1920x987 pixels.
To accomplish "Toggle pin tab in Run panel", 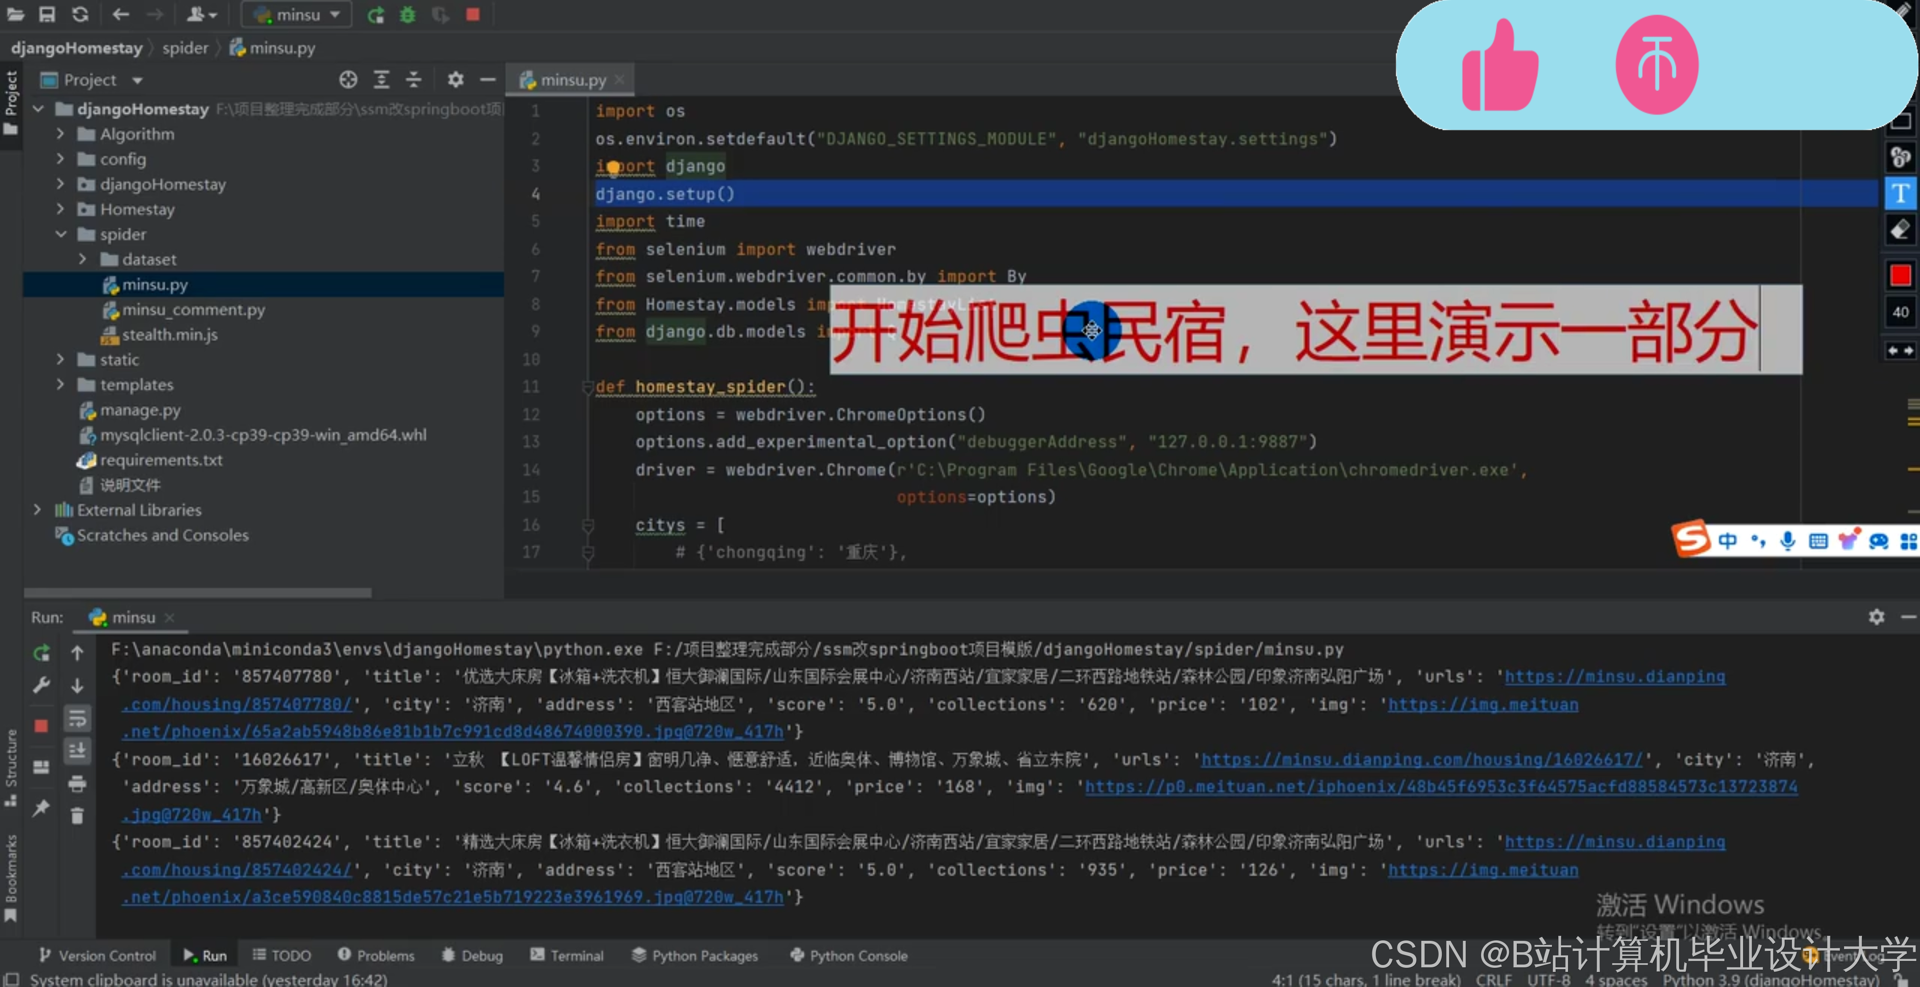I will (42, 807).
